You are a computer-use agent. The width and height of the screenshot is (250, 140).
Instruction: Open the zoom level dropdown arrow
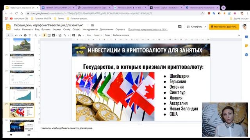pos(39,35)
